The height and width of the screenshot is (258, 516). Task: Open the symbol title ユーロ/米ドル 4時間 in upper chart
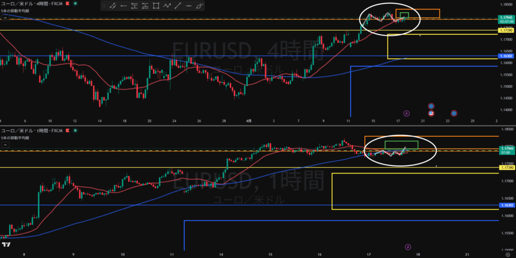coord(30,4)
